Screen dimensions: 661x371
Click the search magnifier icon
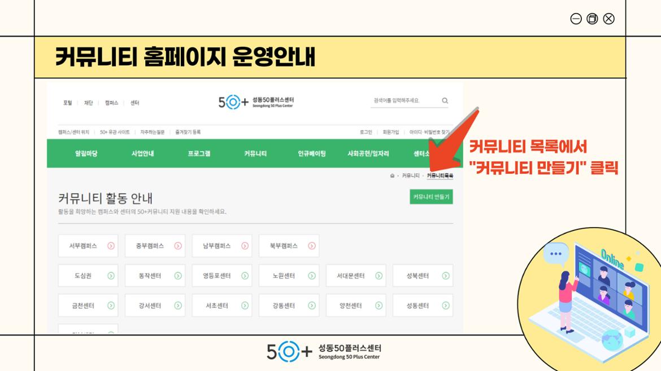tap(445, 101)
